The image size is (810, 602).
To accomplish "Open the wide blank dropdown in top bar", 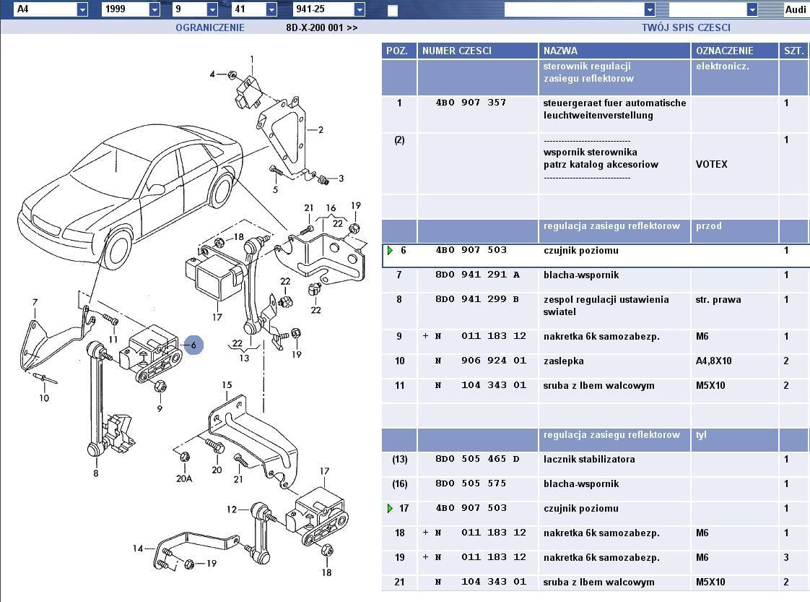I will (x=650, y=9).
